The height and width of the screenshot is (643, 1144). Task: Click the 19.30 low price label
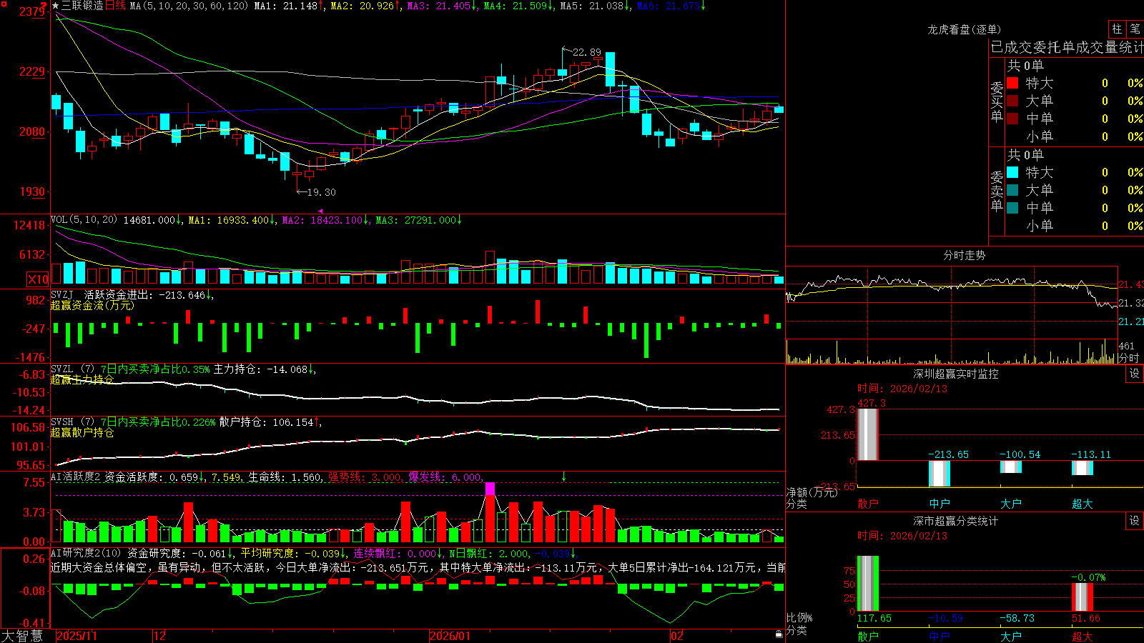pyautogui.click(x=321, y=192)
